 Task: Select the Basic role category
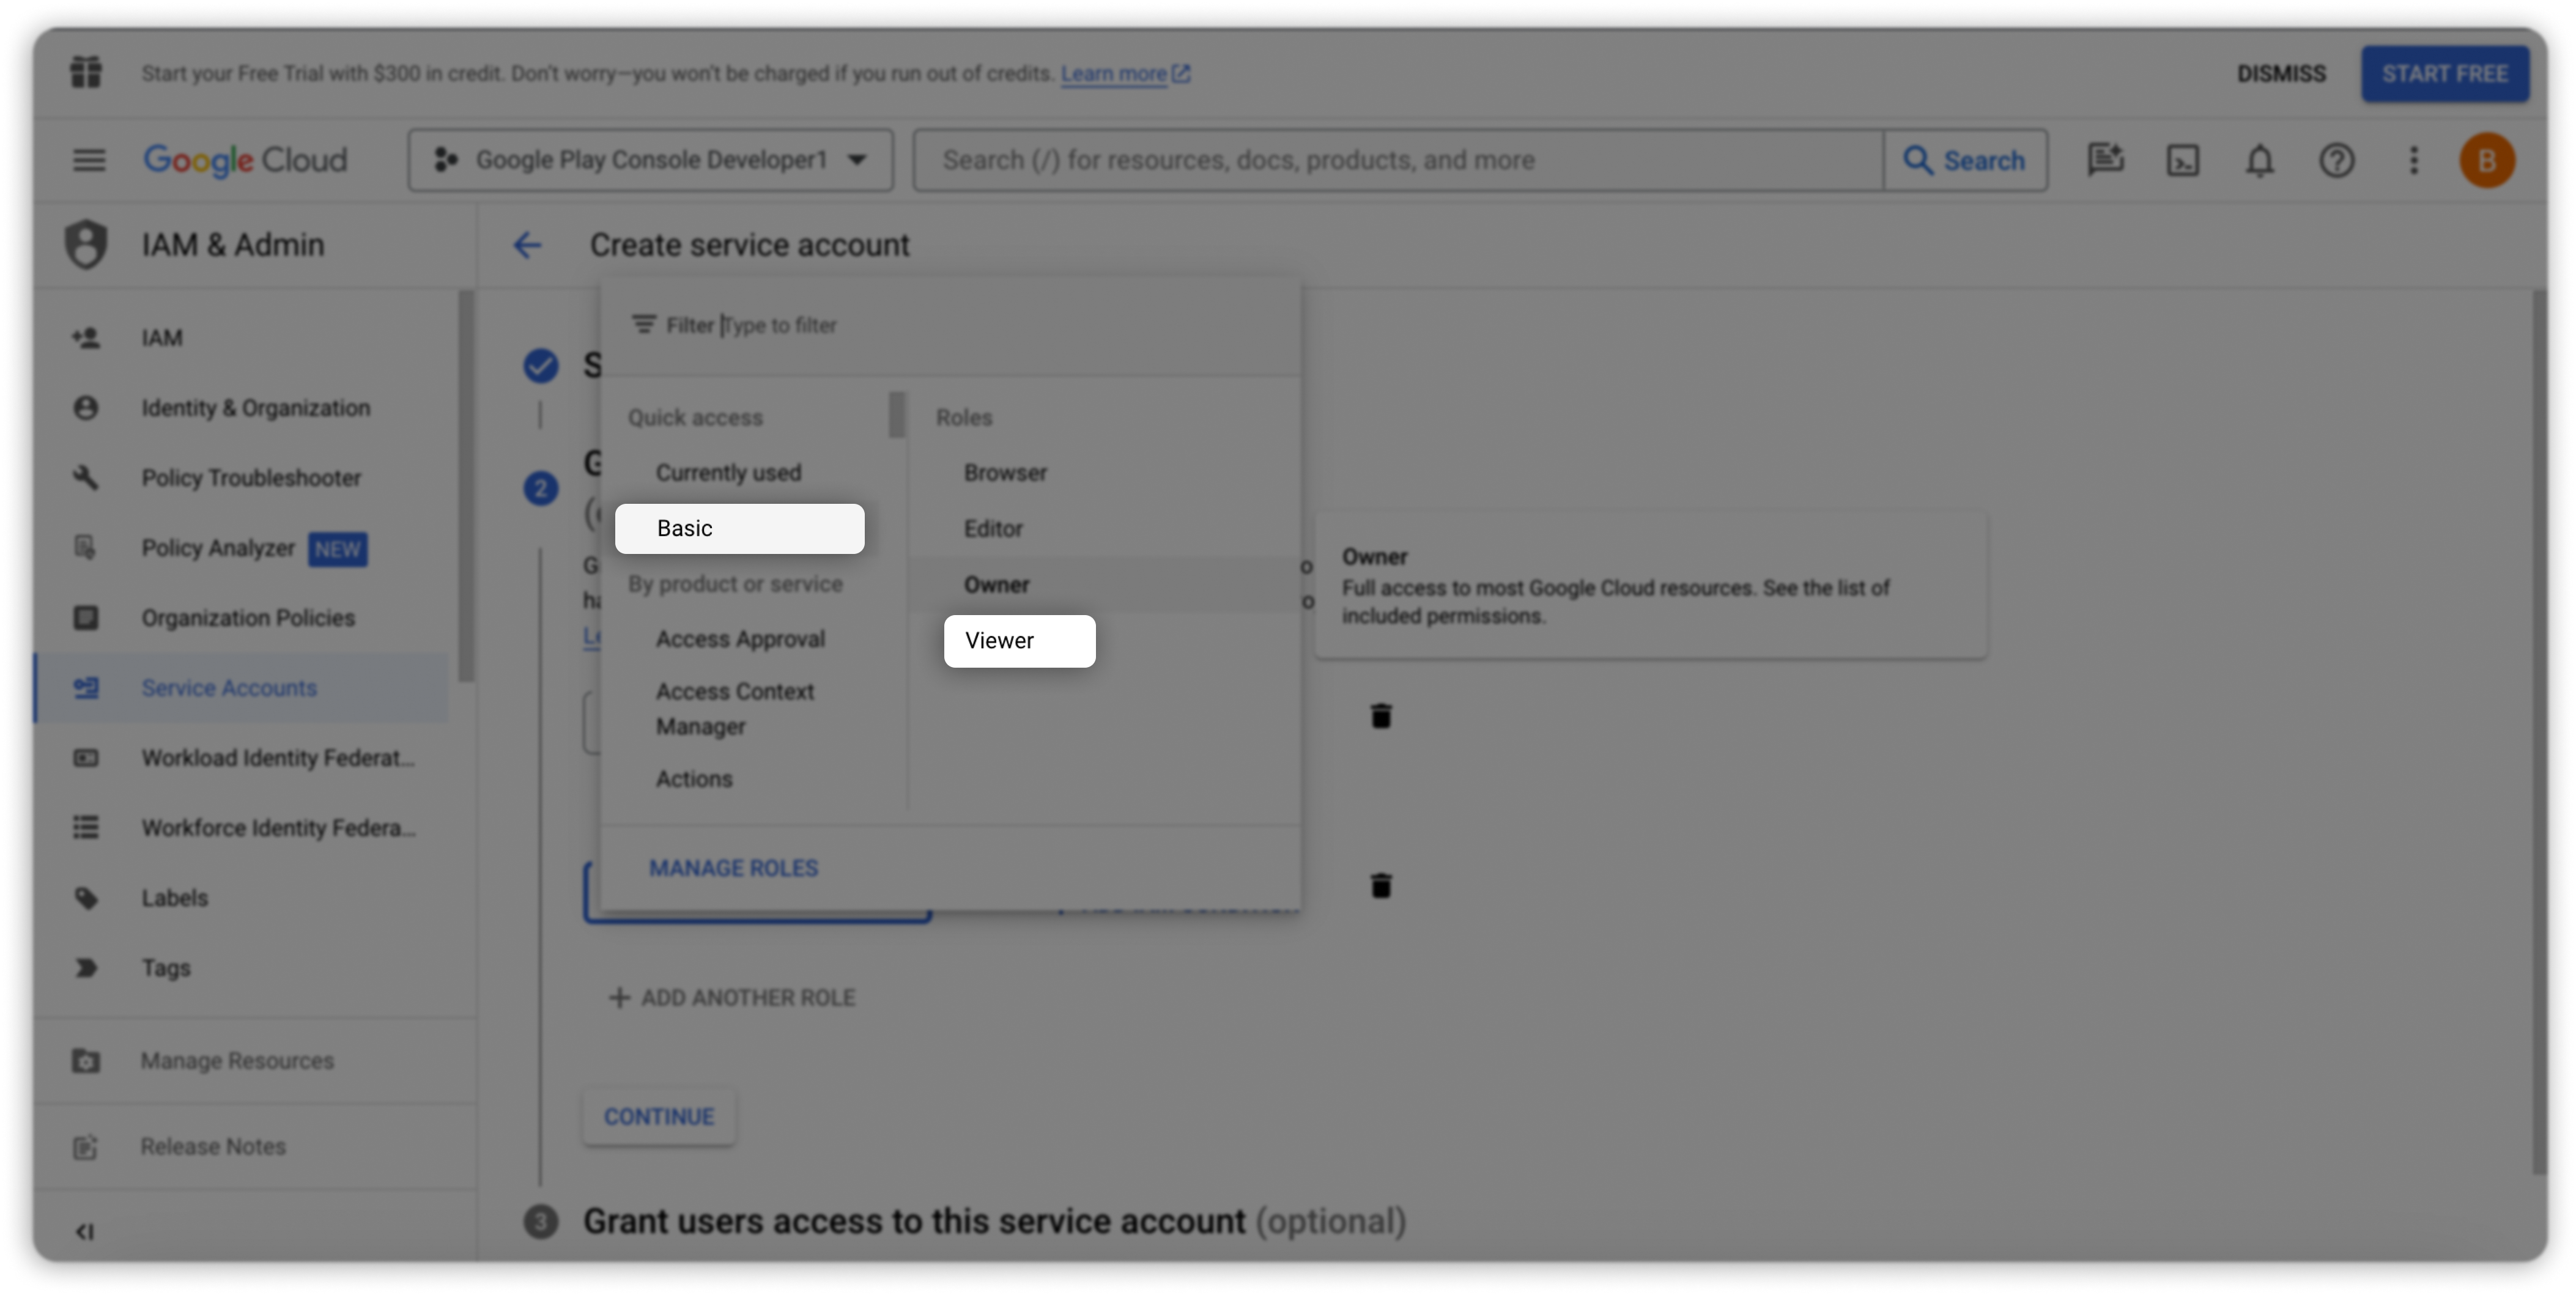click(x=739, y=529)
